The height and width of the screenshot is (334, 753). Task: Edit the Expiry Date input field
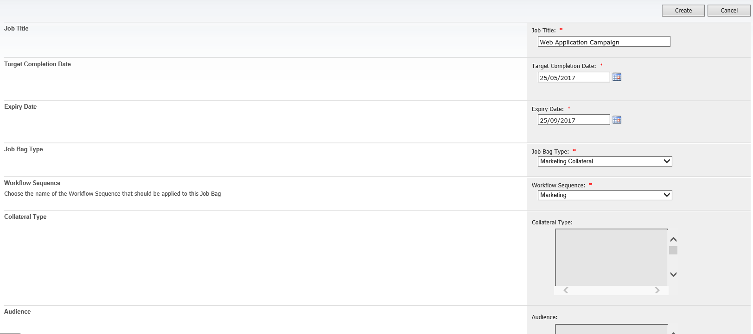[574, 120]
